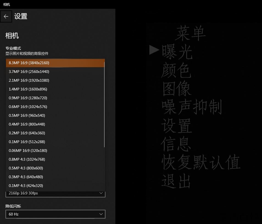The image size is (262, 224).
Task: Select 0.4MP 16:9 (800x448) entry
Action: (55, 124)
